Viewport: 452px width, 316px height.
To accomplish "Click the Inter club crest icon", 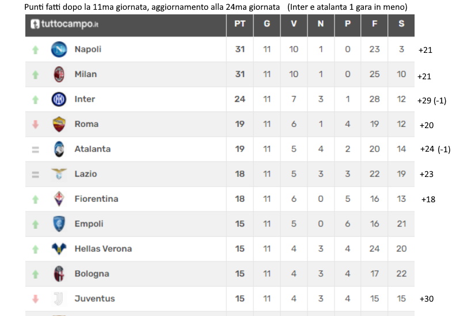I will (59, 99).
